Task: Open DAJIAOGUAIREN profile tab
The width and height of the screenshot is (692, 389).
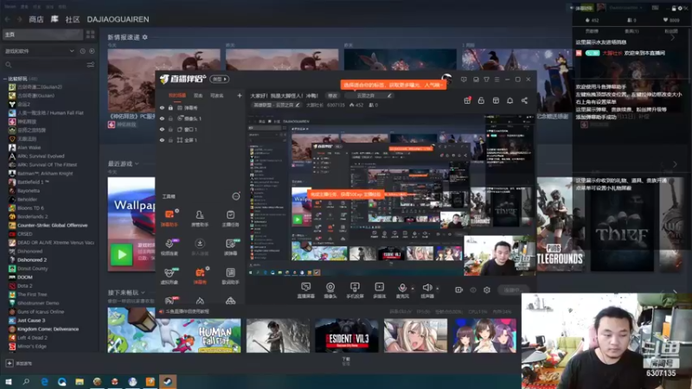Action: tap(118, 19)
